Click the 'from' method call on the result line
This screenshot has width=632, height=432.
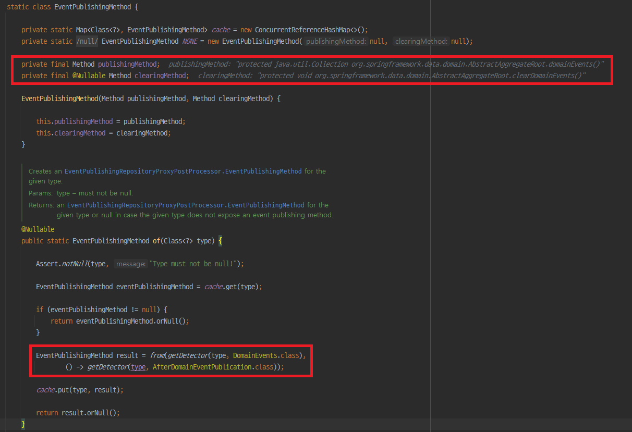click(x=156, y=355)
